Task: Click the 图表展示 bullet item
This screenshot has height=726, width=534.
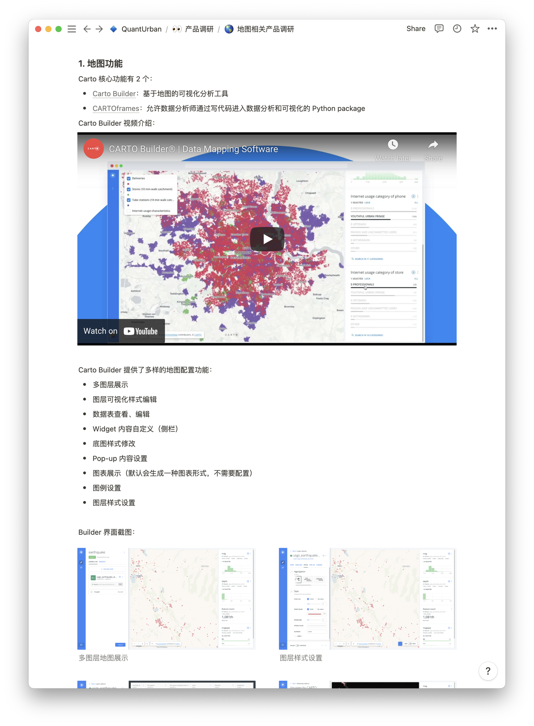Action: pyautogui.click(x=173, y=473)
